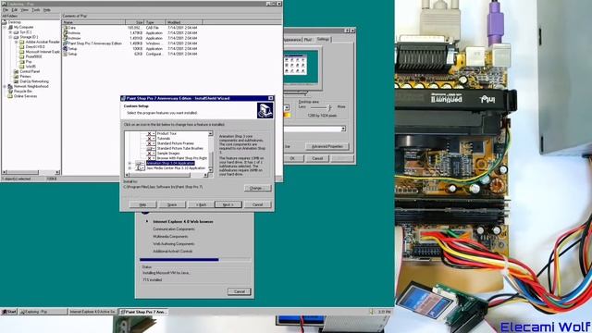
Task: Open the View menu in Explorer
Action: [25, 10]
